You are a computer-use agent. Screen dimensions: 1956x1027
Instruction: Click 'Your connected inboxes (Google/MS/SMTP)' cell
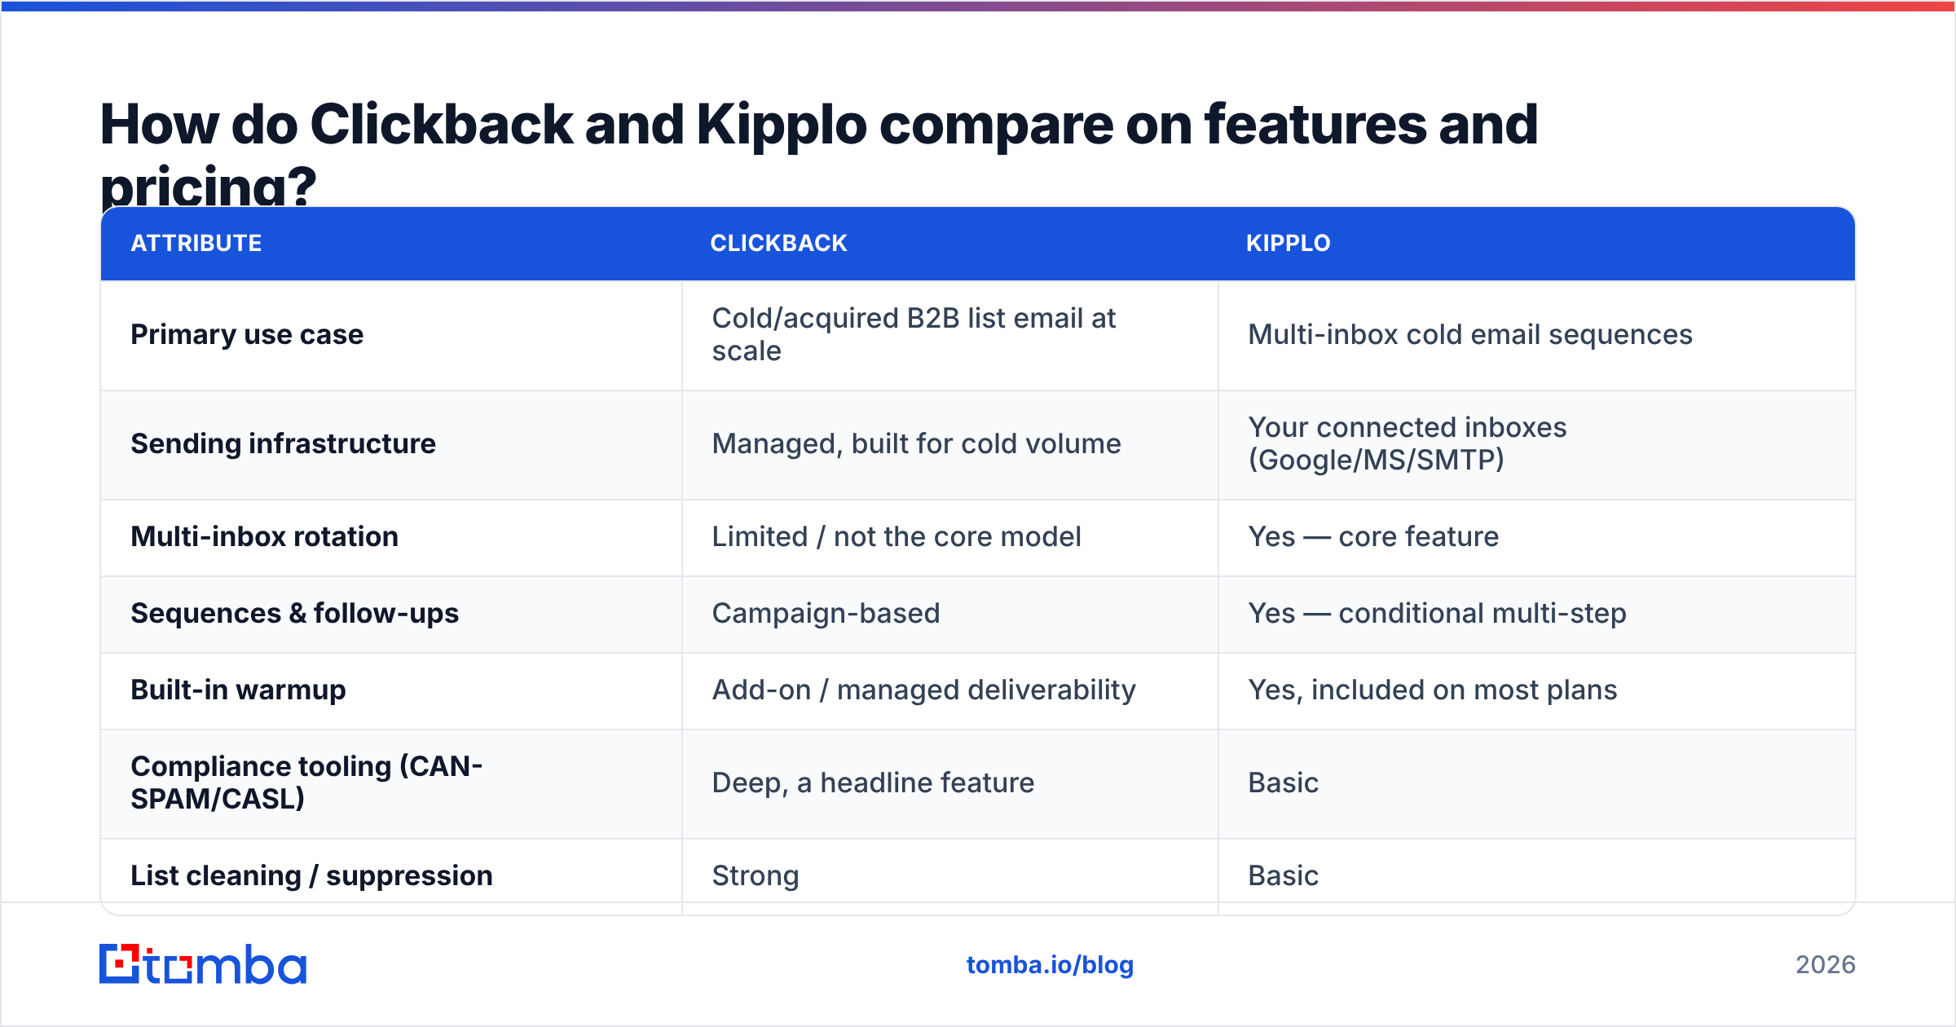coord(1407,443)
